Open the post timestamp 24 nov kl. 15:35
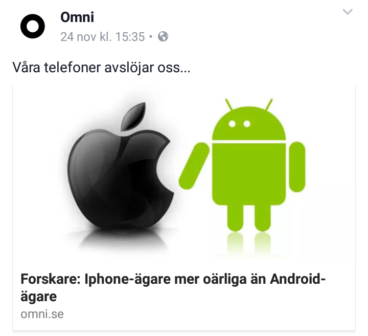The height and width of the screenshot is (336, 368). click(103, 37)
